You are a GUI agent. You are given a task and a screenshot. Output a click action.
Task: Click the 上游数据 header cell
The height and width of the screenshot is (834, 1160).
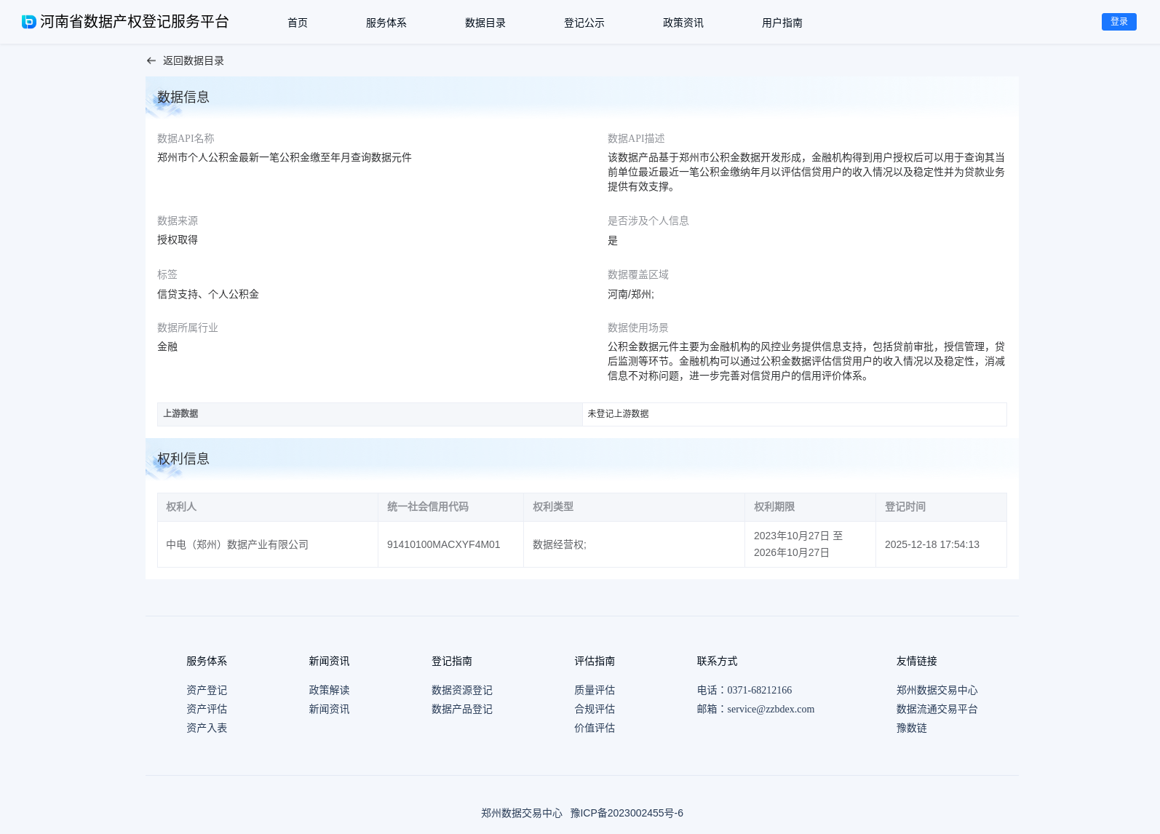[x=370, y=414]
